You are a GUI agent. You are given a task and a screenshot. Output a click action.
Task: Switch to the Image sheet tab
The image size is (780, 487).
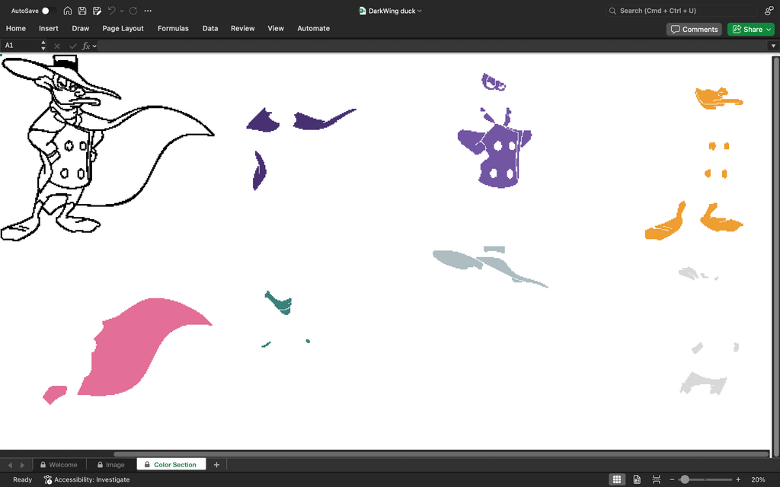pos(111,465)
